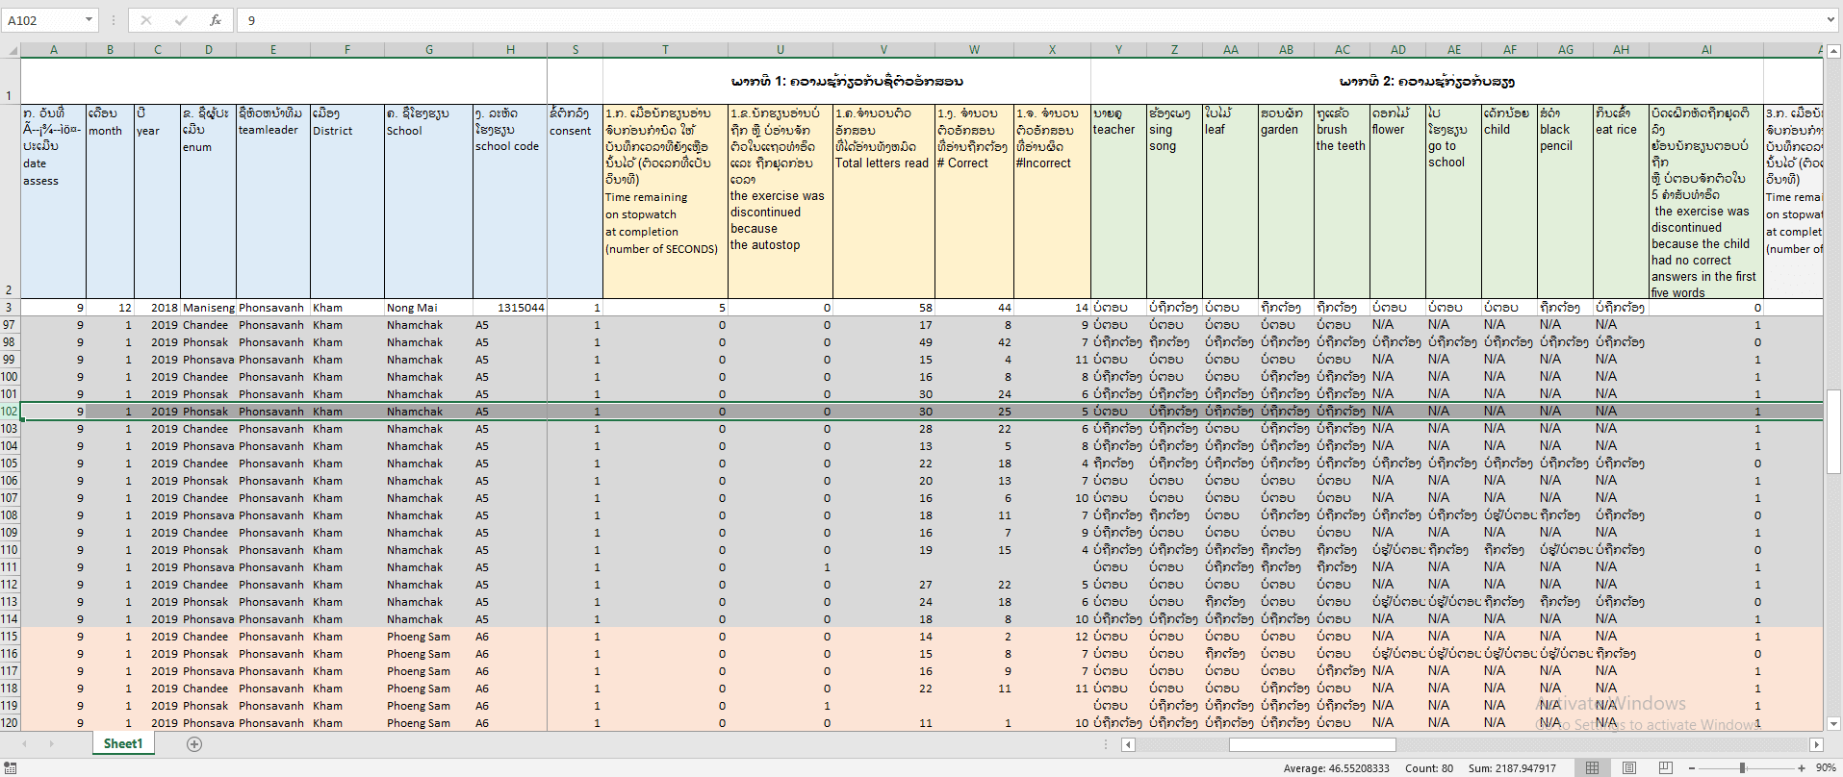This screenshot has height=777, width=1843.
Task: Select column H header
Action: (510, 50)
